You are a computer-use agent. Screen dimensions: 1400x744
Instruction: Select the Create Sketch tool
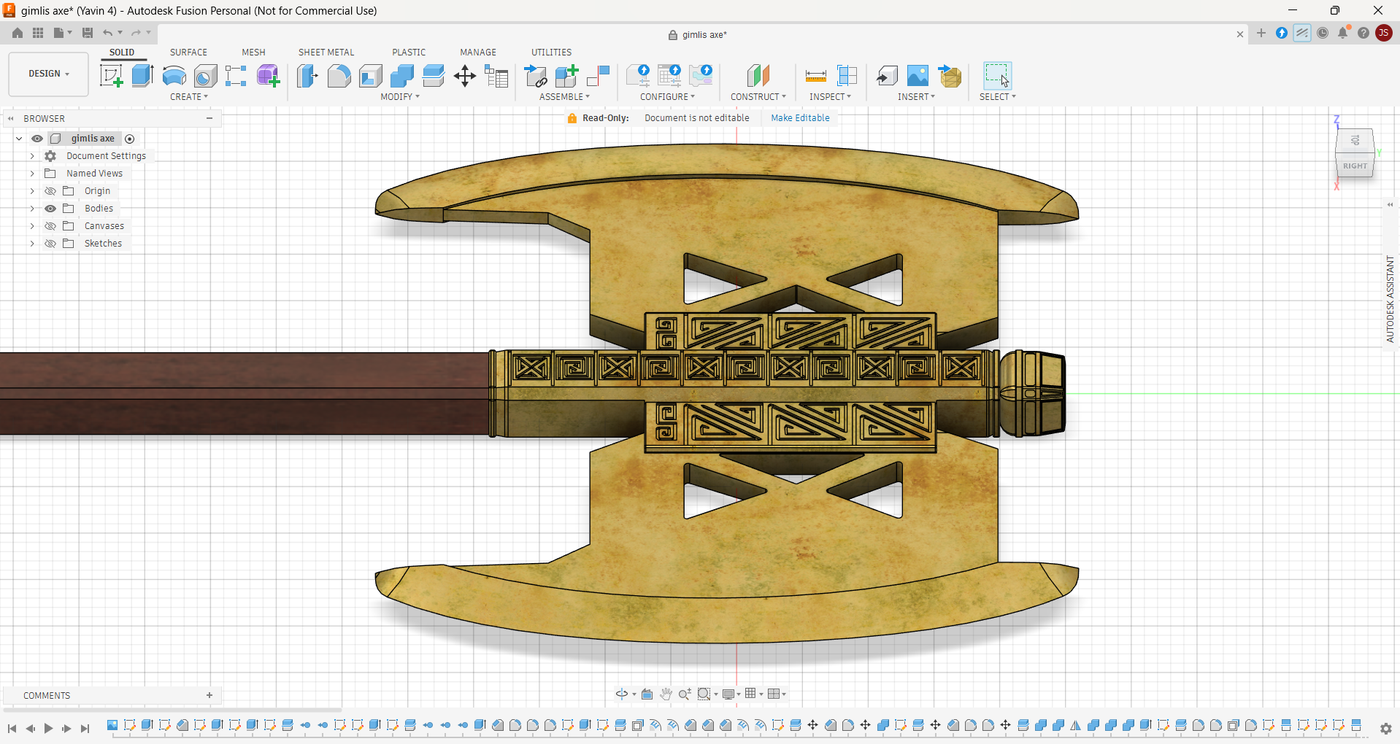click(x=111, y=75)
